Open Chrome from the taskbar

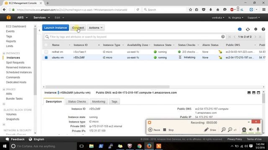pos(139,146)
